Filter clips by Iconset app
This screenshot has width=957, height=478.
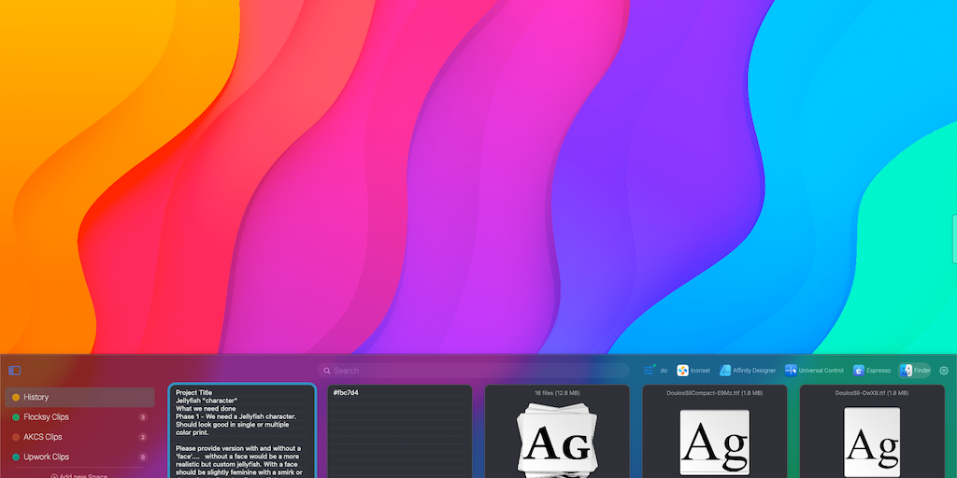click(x=693, y=370)
